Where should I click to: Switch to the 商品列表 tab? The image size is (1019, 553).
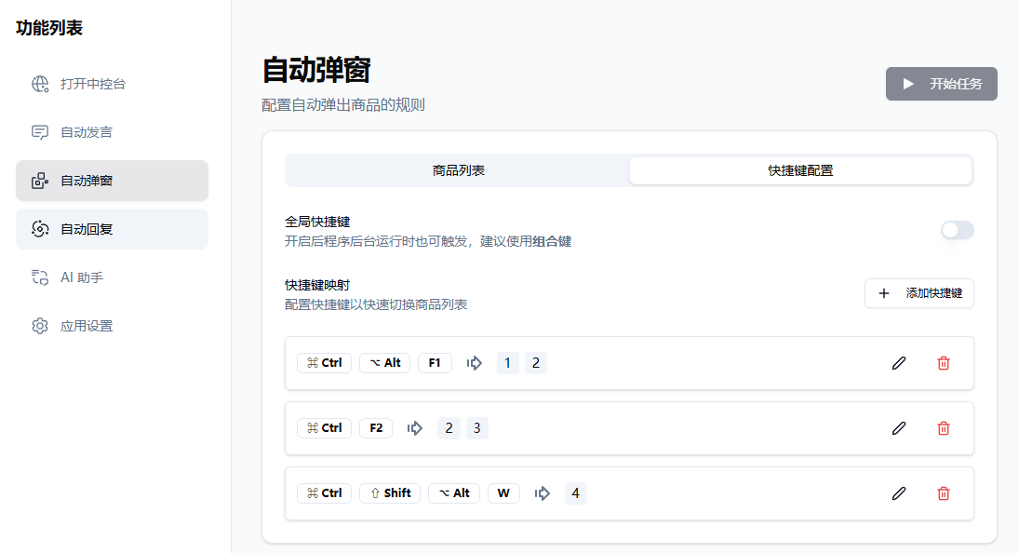pyautogui.click(x=456, y=170)
